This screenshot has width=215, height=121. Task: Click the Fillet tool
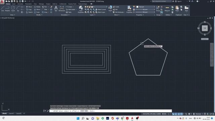point(45,9)
